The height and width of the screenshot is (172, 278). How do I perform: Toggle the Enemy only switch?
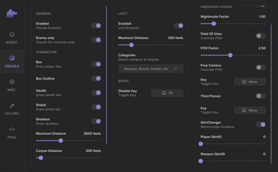click(96, 40)
